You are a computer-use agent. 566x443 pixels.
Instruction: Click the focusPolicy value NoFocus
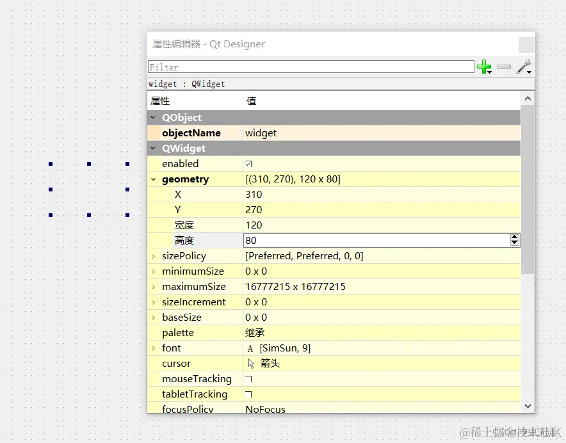(265, 409)
